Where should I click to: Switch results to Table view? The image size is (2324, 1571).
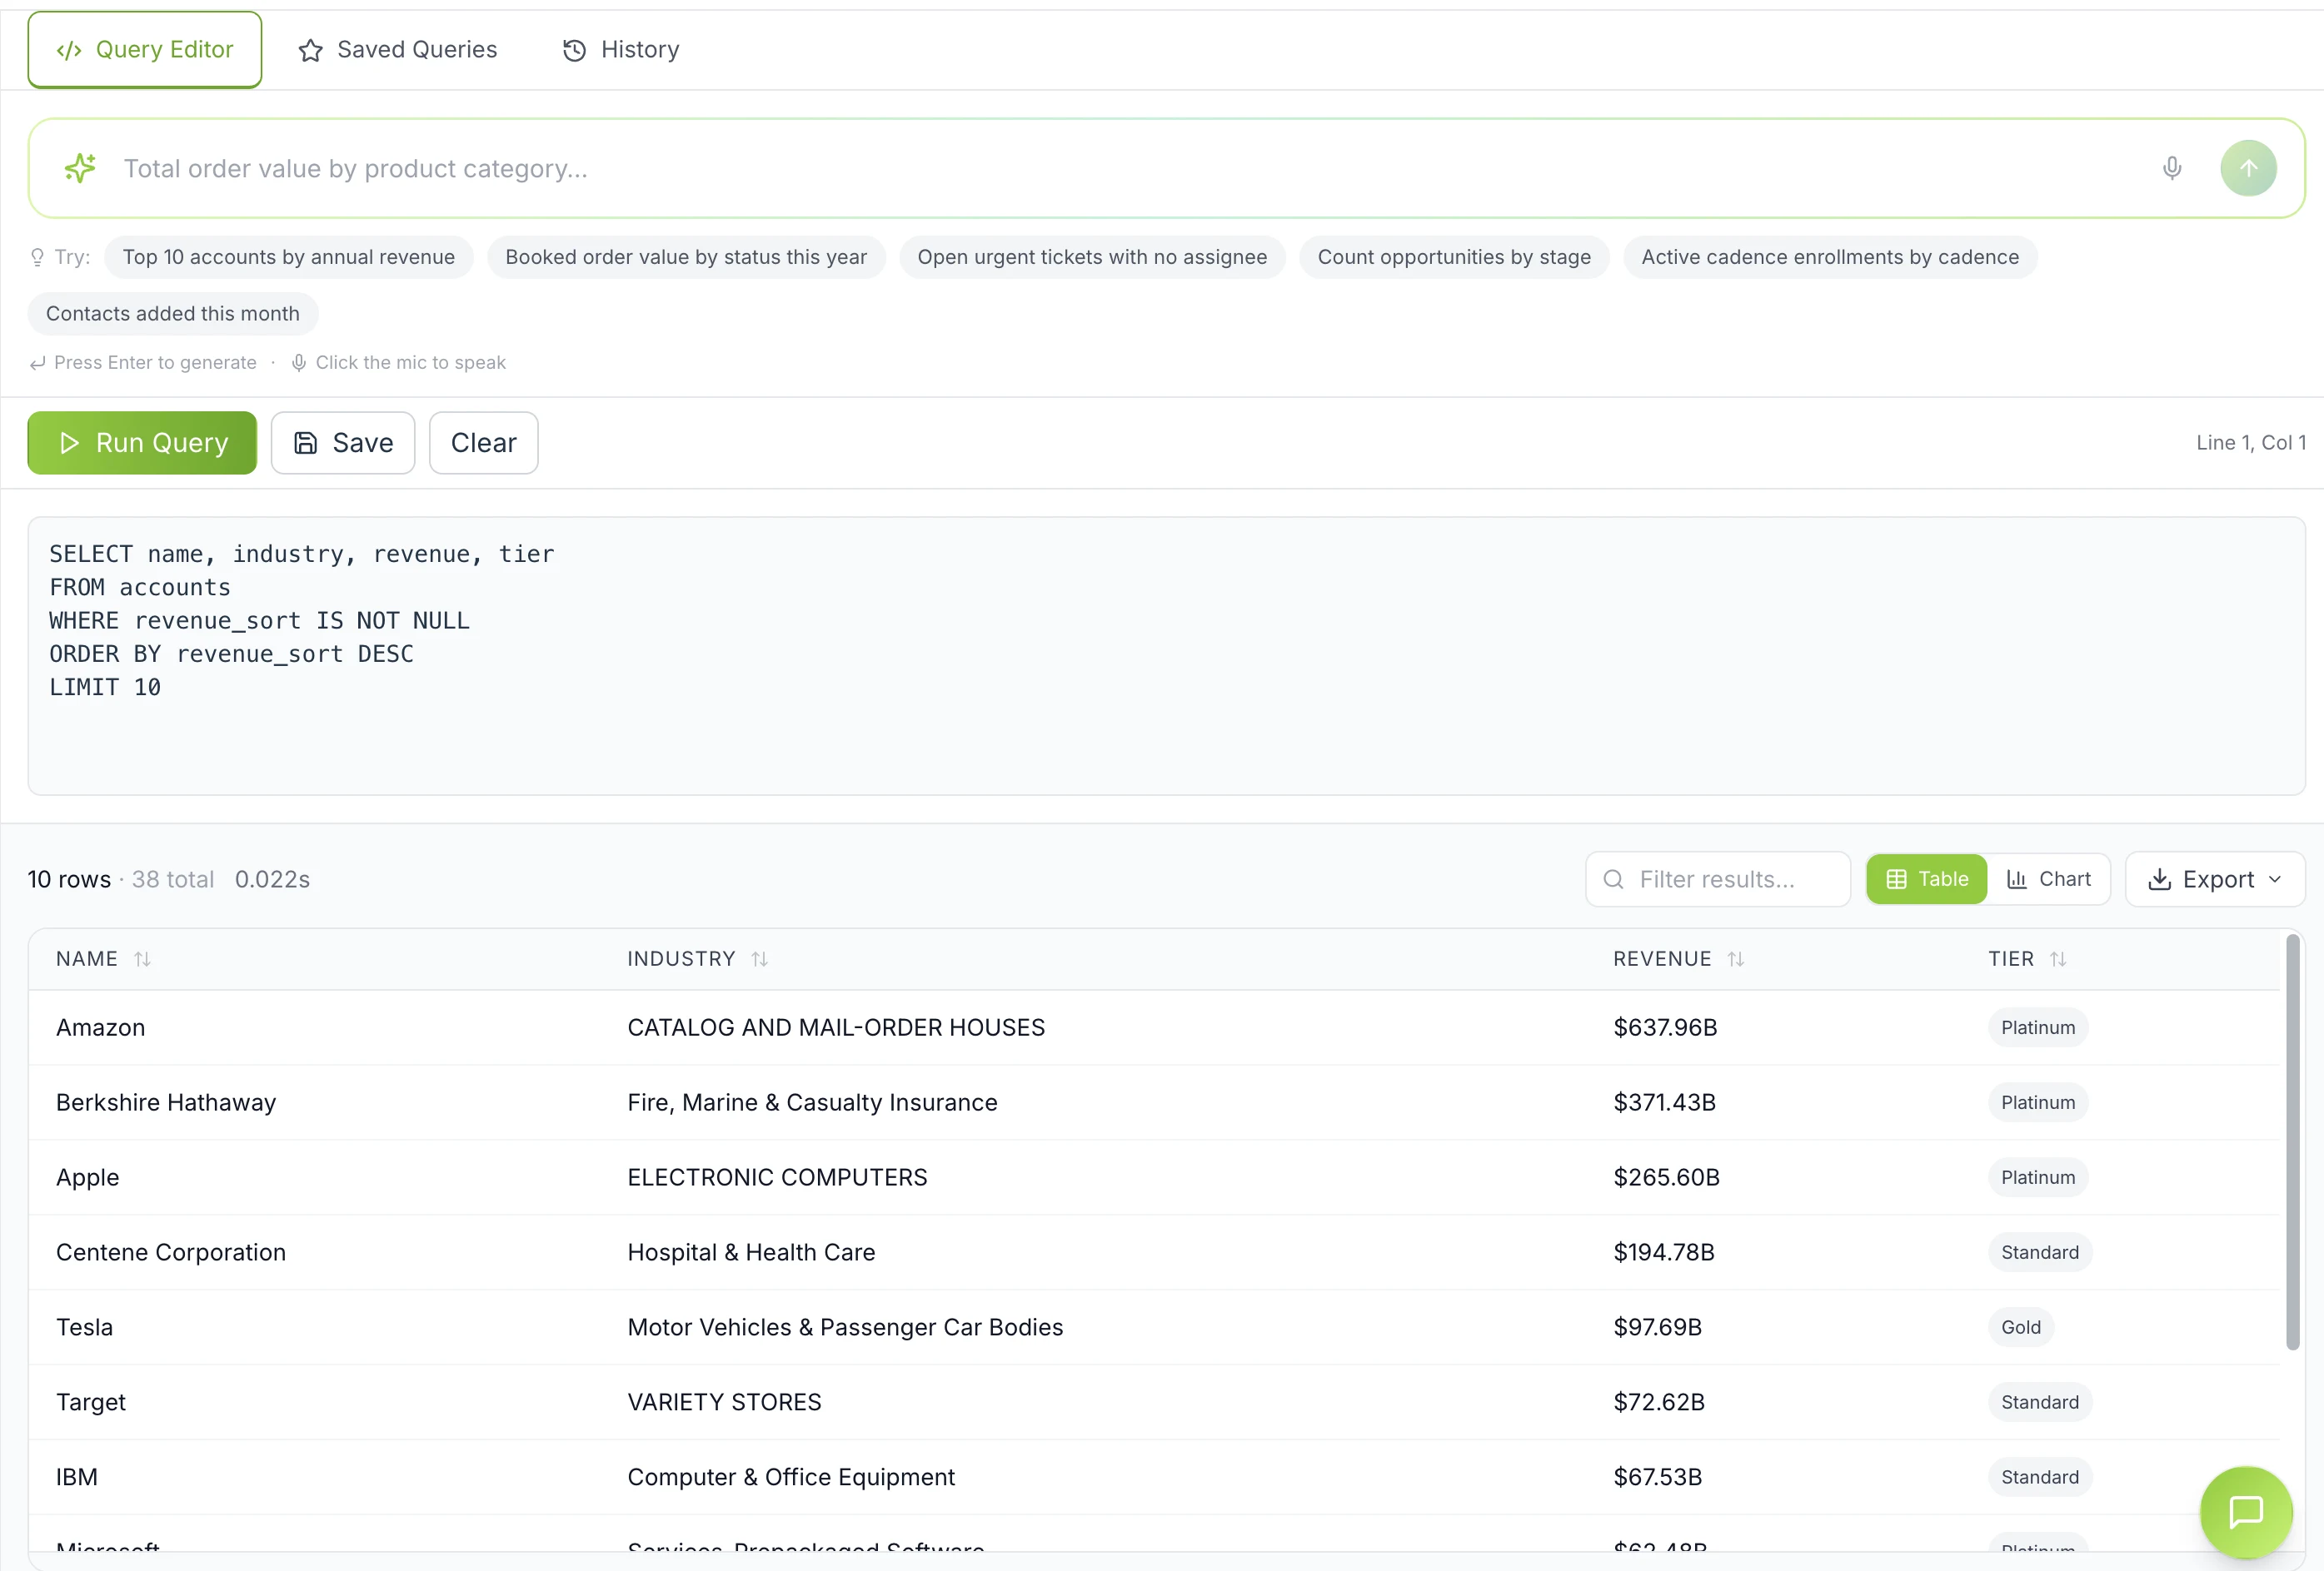(1926, 879)
